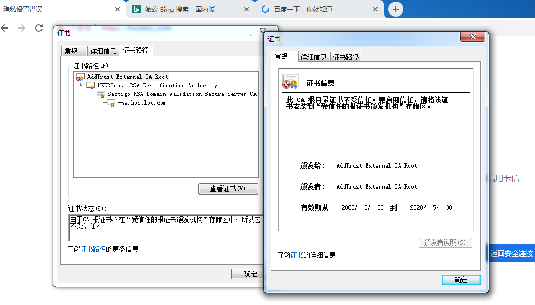Image resolution: width=535 pixels, height=305 pixels.
Task: Open 详细信息 tab in front dialog
Action: tap(313, 57)
